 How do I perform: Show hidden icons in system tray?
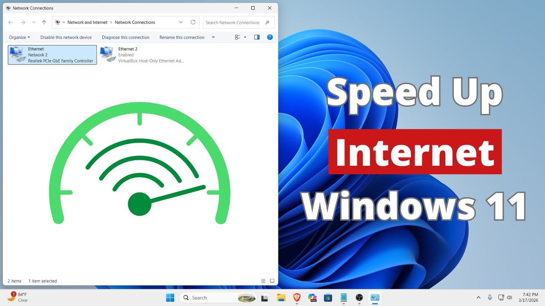[478, 297]
